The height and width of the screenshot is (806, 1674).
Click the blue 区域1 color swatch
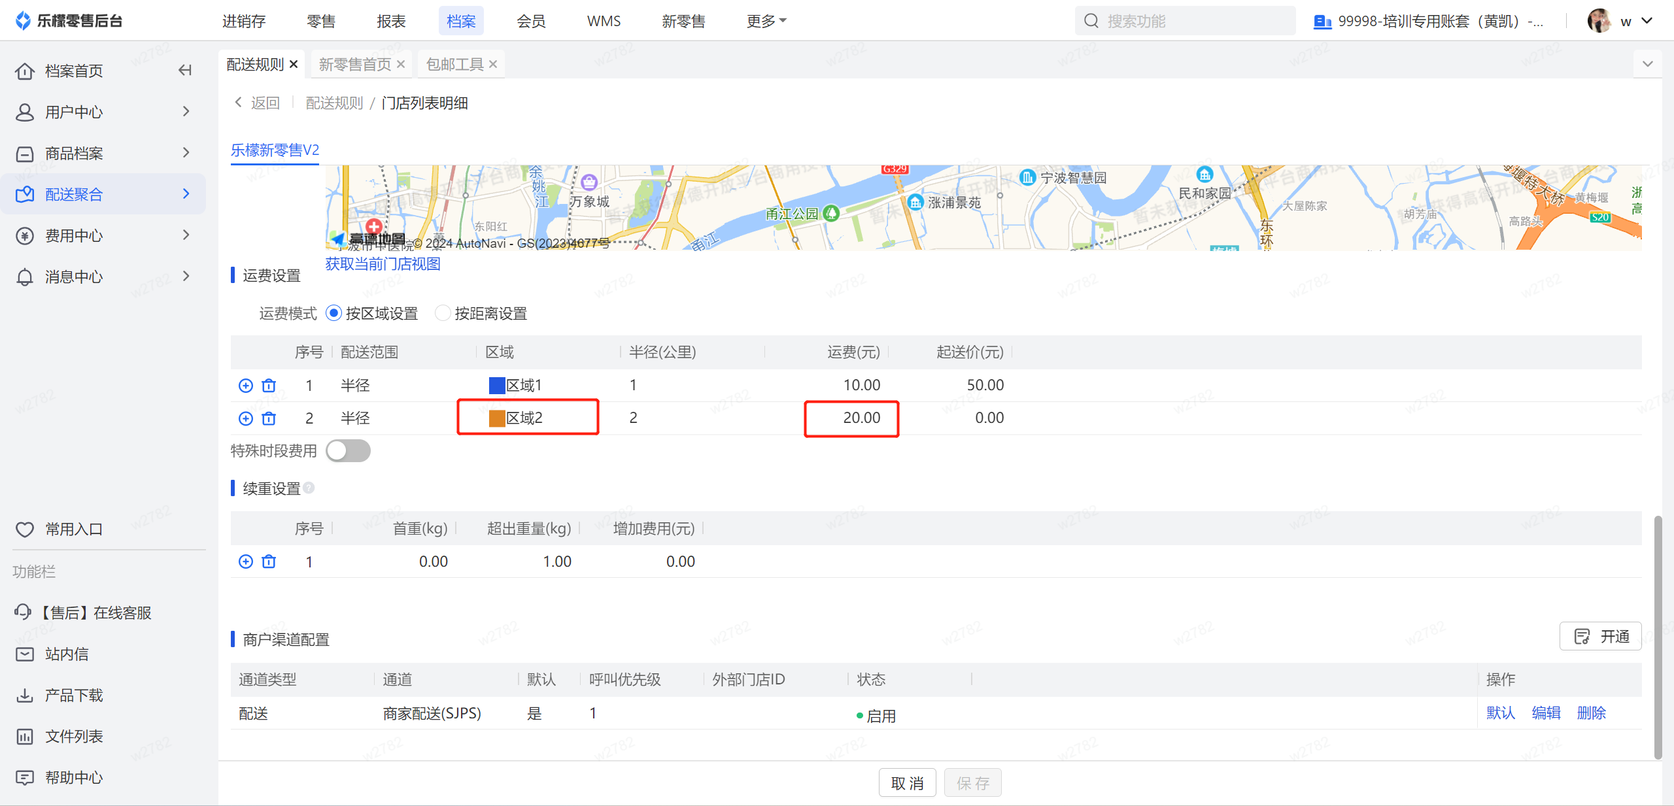pyautogui.click(x=497, y=386)
